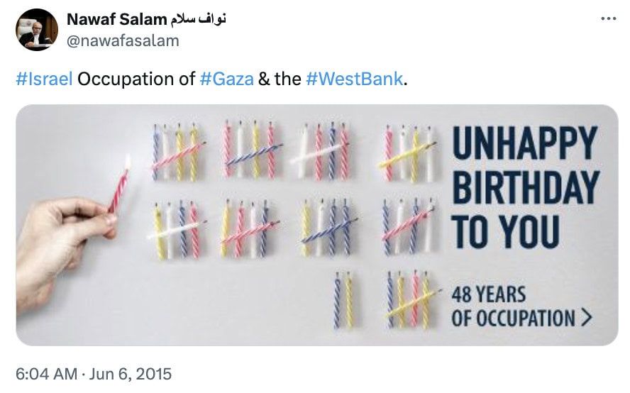Click the chevron arrow after "OF OCCUPATION"
630x393 pixels.
(587, 318)
